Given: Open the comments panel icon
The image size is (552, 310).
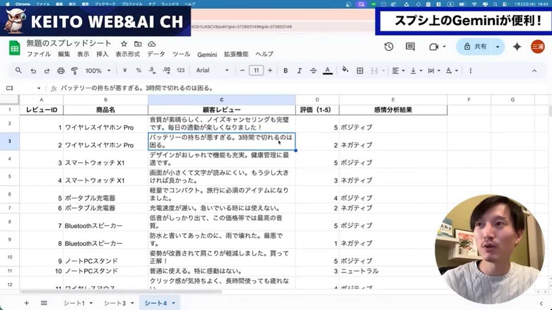Looking at the screenshot, I should 410,46.
